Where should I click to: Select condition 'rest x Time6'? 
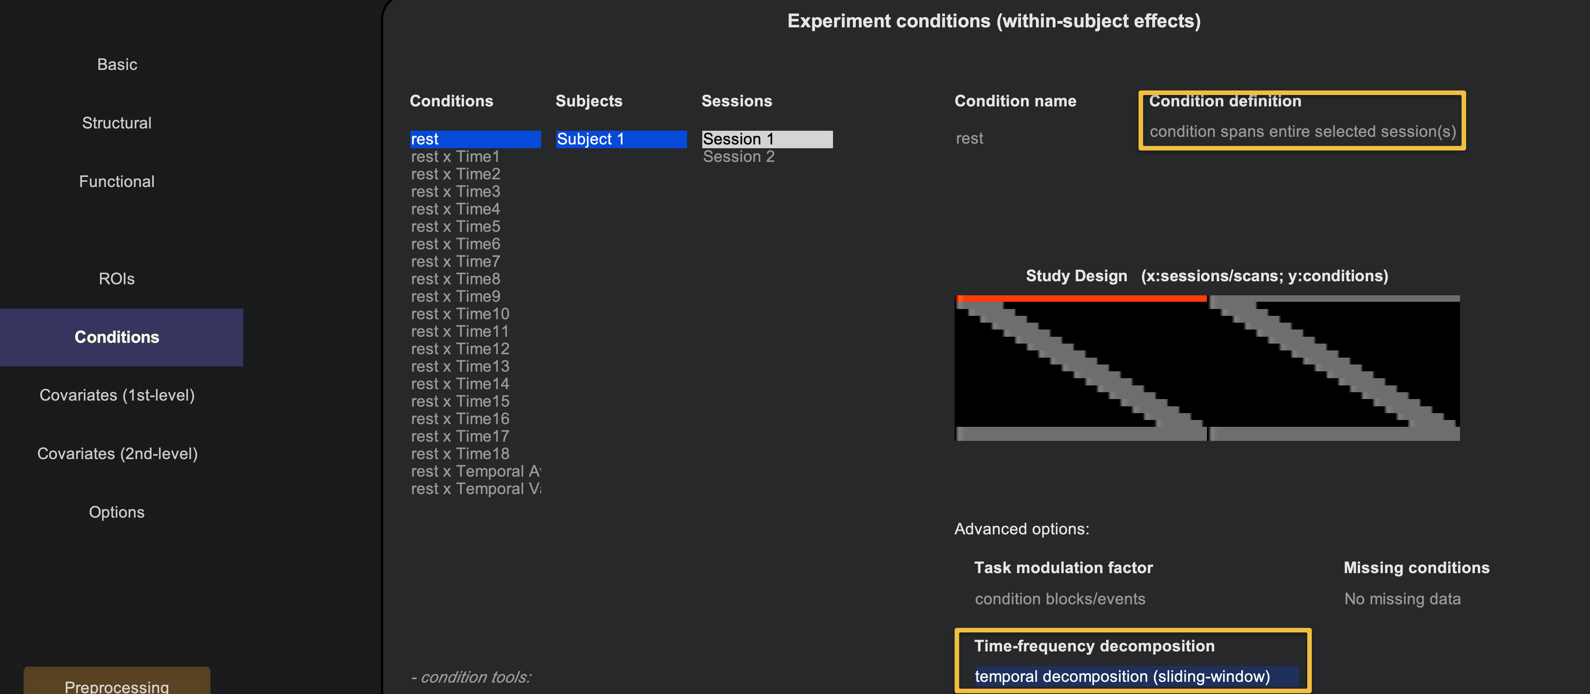pos(475,244)
